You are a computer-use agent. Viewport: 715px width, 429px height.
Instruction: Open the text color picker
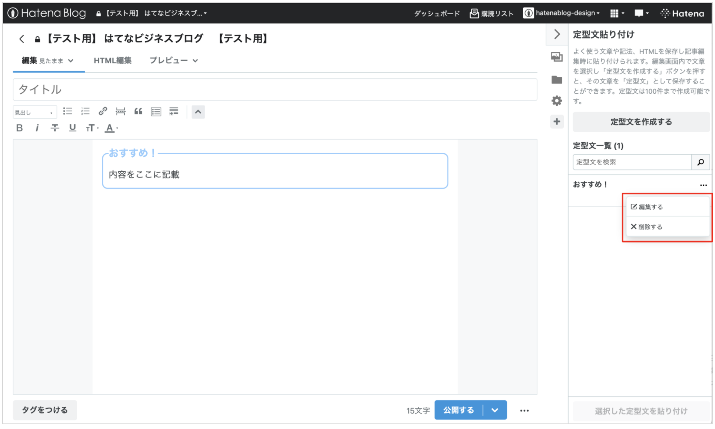[x=111, y=128]
